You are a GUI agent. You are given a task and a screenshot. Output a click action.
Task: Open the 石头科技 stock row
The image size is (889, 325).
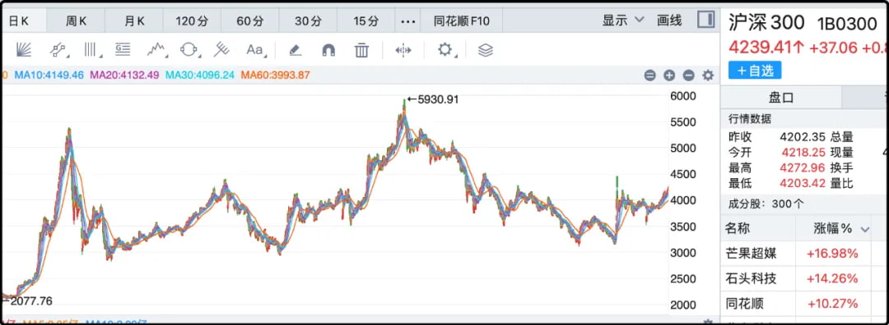(805, 278)
